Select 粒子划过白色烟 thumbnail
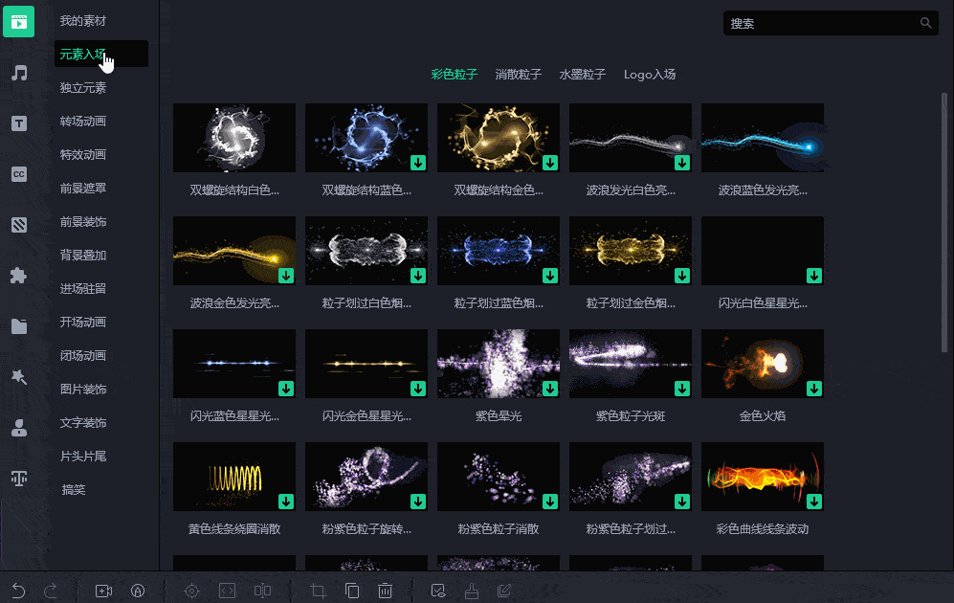 [366, 251]
